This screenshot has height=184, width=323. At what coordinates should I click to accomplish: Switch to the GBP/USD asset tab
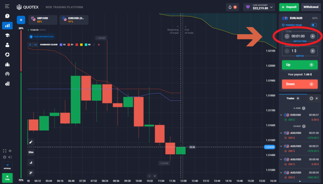(43, 20)
